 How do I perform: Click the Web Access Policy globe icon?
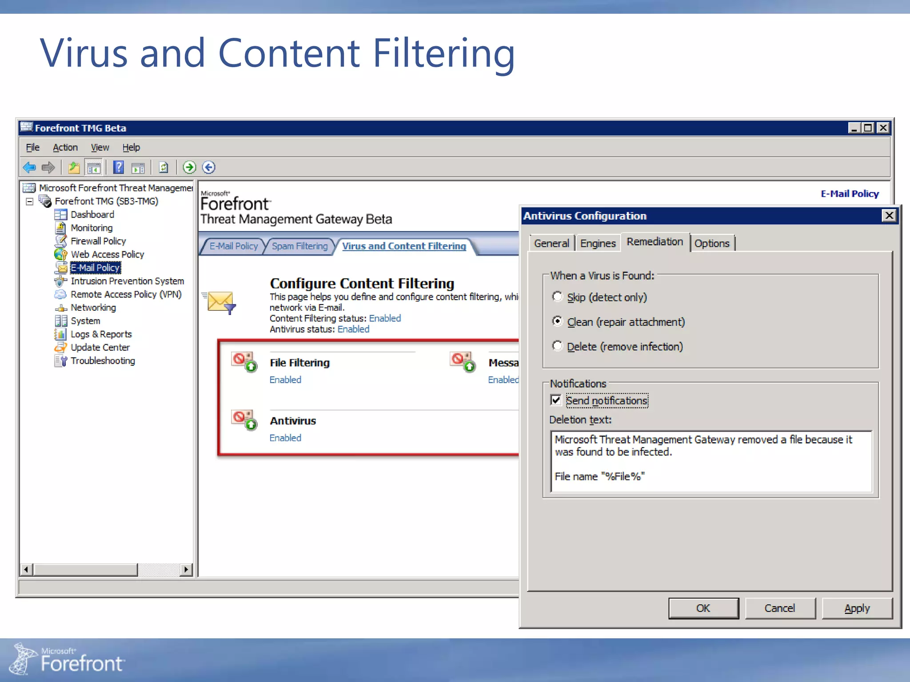coord(60,254)
